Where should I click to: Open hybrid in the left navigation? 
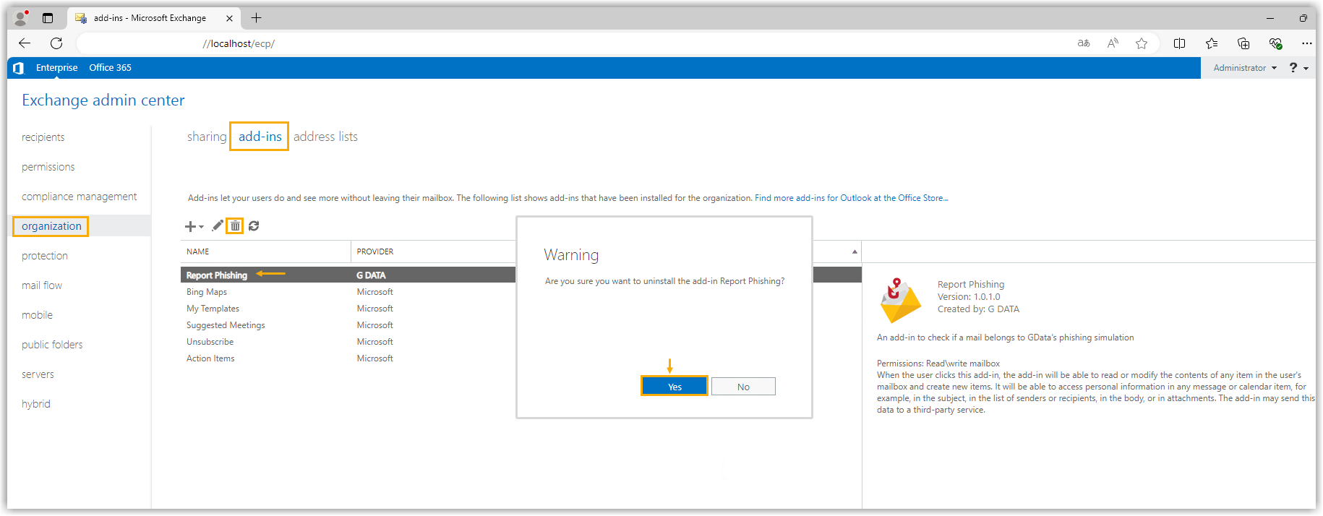pos(36,404)
